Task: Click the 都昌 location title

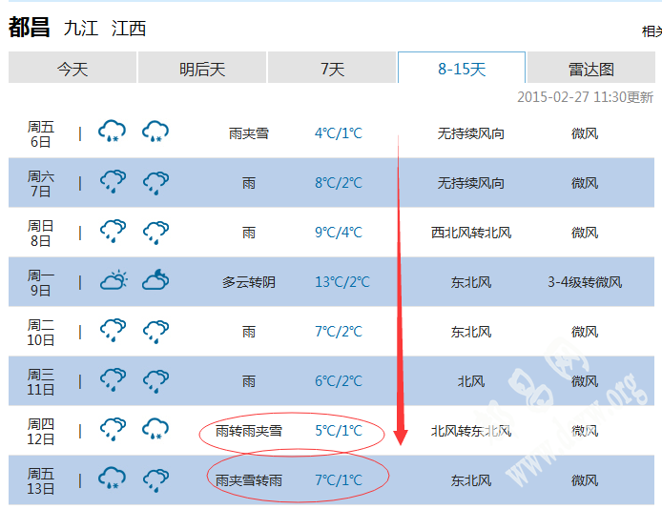Action: click(29, 28)
